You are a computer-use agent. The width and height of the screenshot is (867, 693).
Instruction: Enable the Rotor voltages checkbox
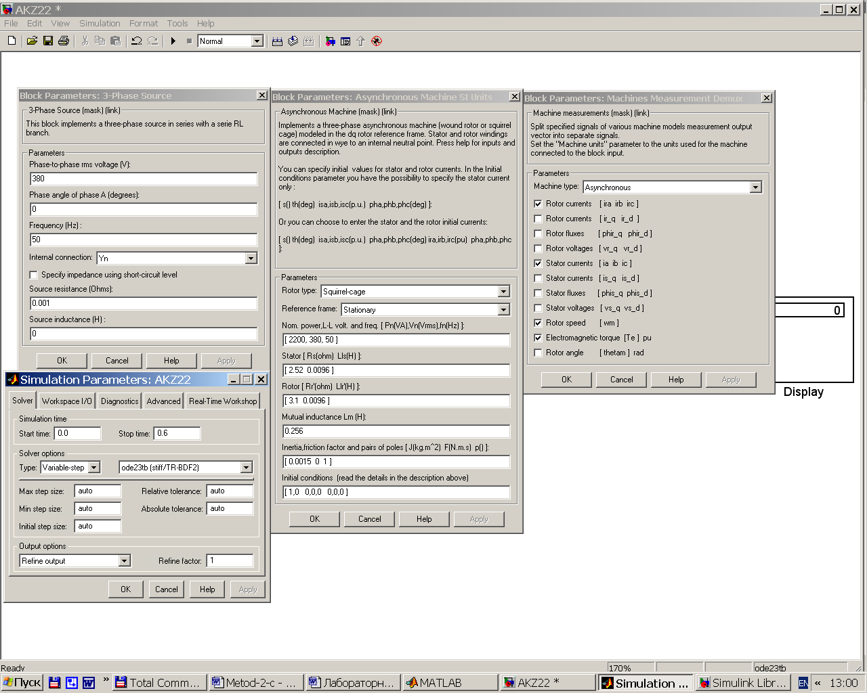point(538,248)
